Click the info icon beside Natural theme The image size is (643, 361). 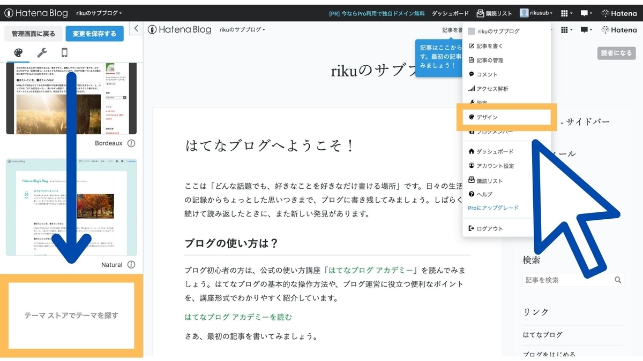click(130, 264)
